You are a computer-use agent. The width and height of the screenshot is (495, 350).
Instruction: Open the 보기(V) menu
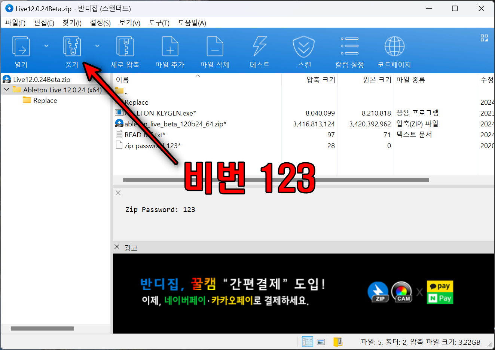pos(129,23)
